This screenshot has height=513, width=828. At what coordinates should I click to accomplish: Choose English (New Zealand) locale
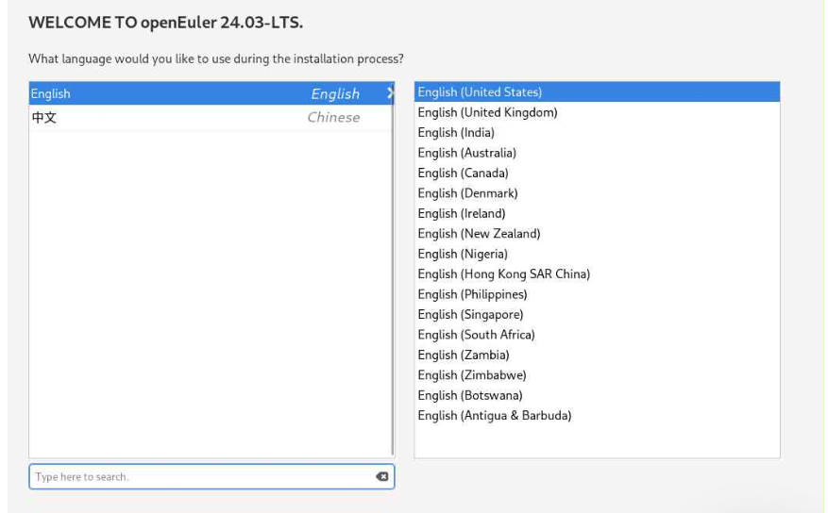597,234
